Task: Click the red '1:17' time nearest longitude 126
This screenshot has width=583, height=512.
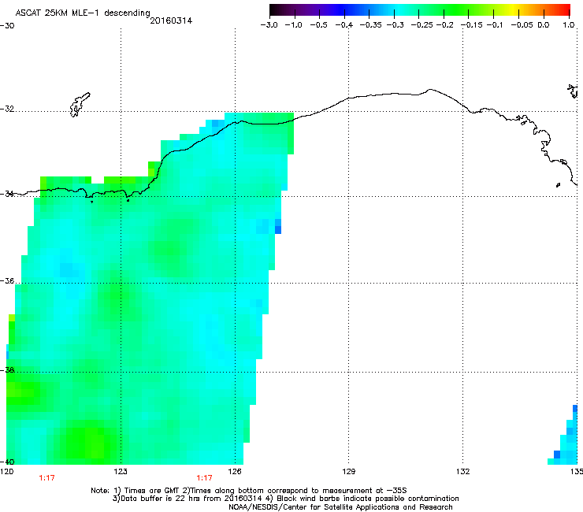Action: (205, 478)
